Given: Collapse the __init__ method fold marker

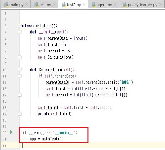Looking at the screenshot, I should tap(20, 32).
